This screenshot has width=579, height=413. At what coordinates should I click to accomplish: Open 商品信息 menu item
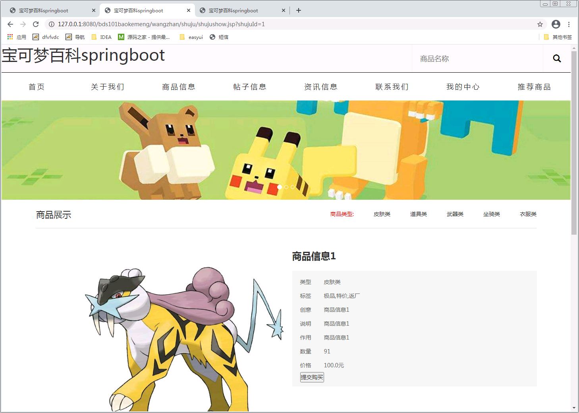click(179, 87)
